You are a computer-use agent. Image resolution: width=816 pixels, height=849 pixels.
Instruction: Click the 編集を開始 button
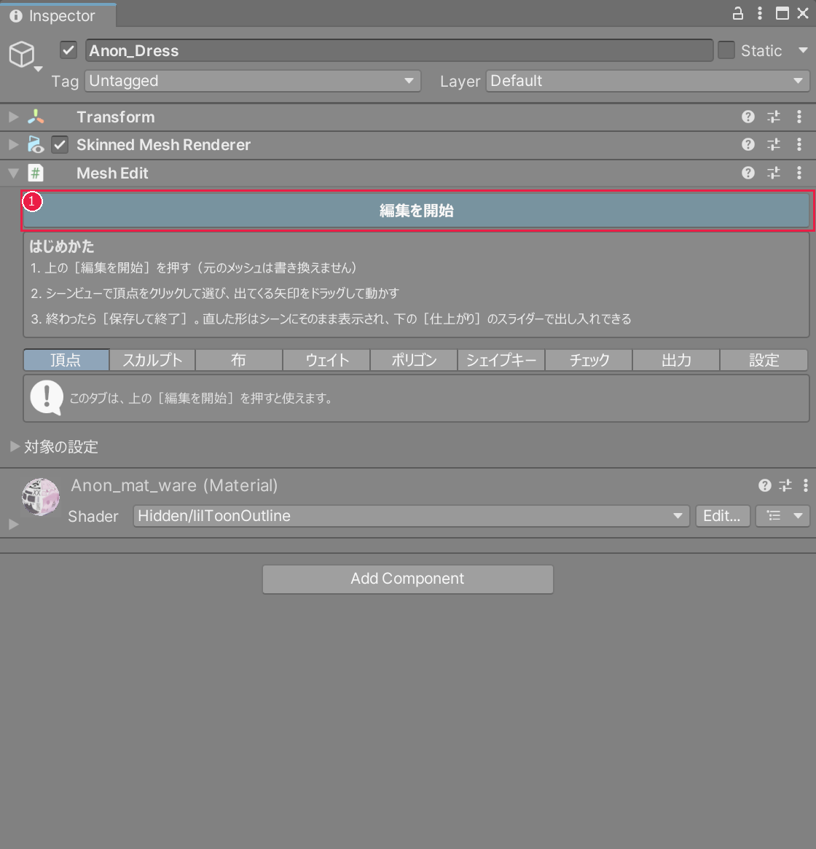[x=417, y=211]
